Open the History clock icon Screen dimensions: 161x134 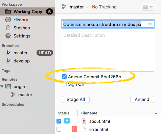8,20
